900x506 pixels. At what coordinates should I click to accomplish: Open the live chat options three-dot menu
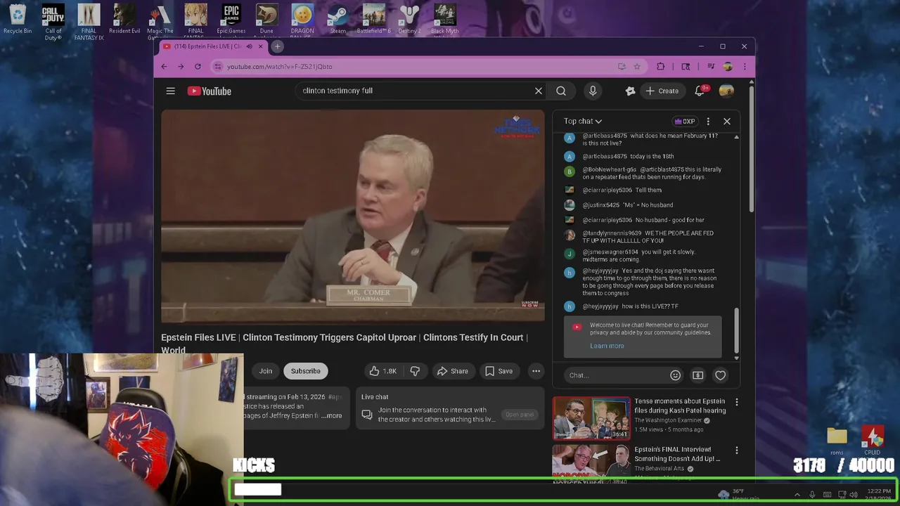(x=708, y=121)
